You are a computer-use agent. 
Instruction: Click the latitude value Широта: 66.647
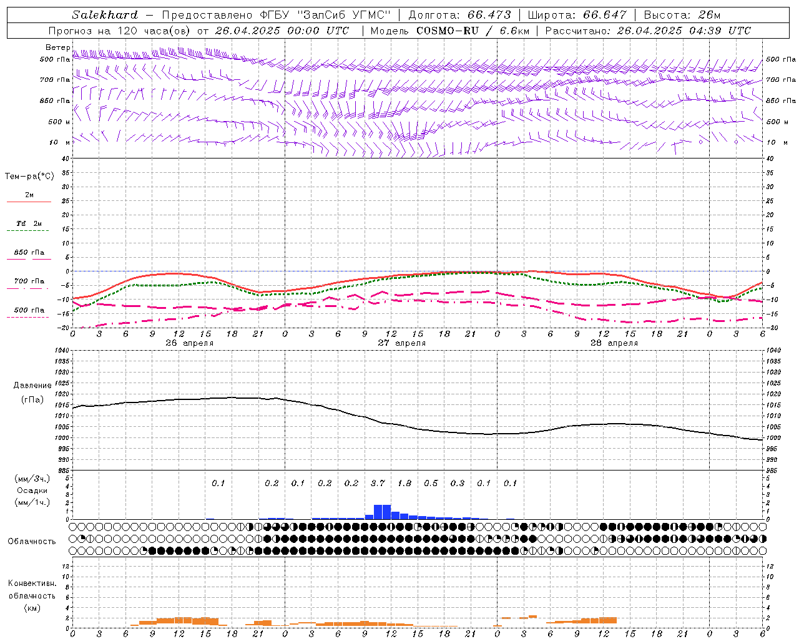pyautogui.click(x=577, y=15)
